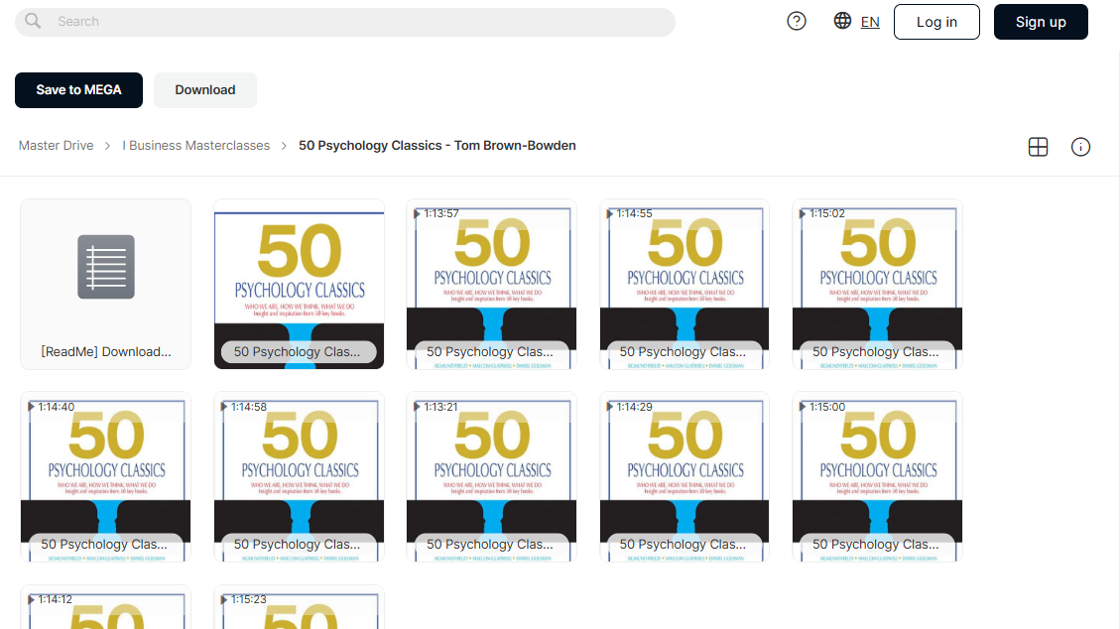Open video with duration 1:14:58
Viewport: 1120px width, 629px height.
tap(300, 477)
